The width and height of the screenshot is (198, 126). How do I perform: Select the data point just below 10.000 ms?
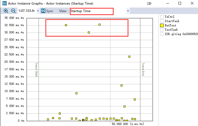point(76,93)
